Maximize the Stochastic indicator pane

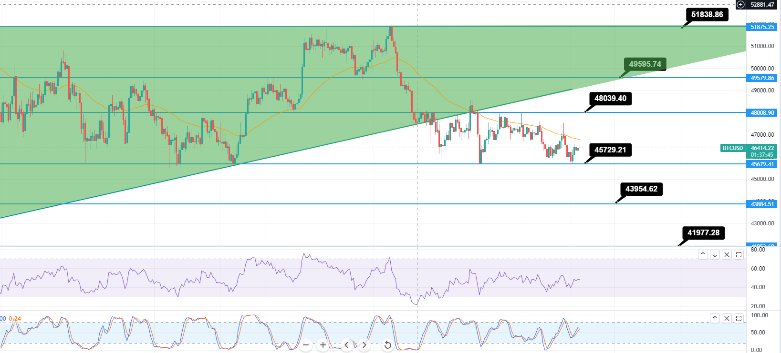(739, 318)
